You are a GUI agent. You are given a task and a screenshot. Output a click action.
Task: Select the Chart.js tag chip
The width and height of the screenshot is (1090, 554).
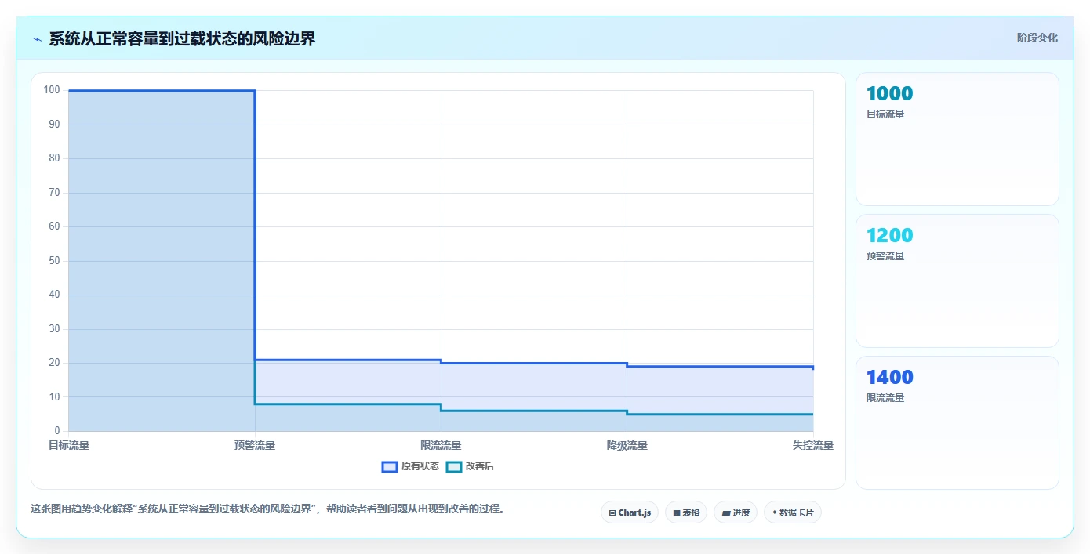coord(630,512)
